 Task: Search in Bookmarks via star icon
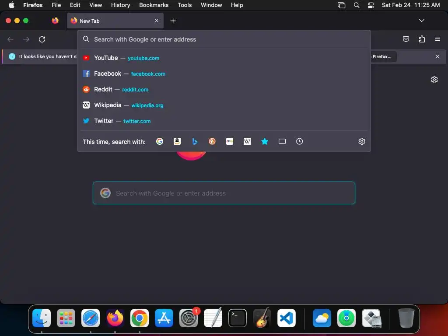(x=265, y=141)
